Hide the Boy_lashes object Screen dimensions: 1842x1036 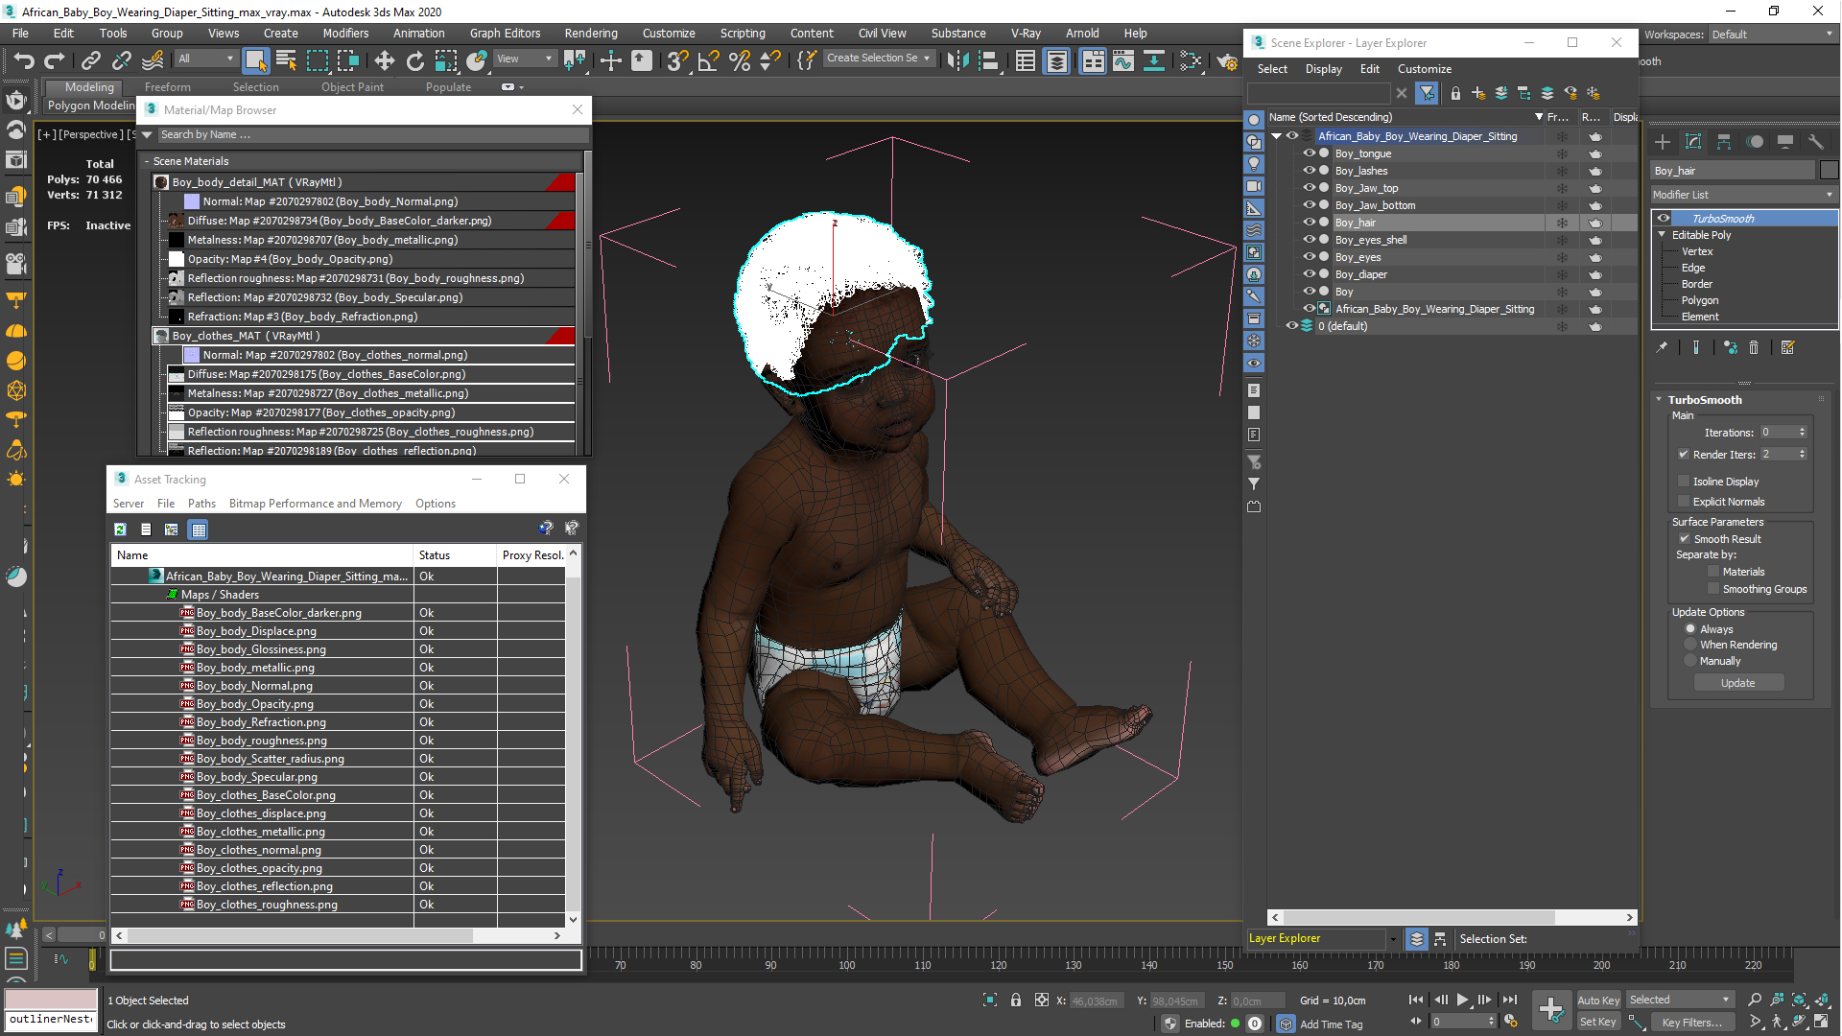(x=1308, y=171)
